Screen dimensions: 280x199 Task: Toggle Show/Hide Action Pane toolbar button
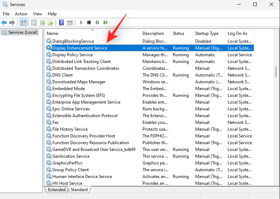[x=70, y=22]
